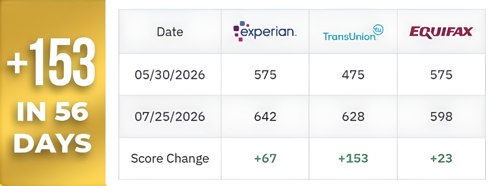Viewport: 496px width, 186px height.
Task: Click the TransUnion logo
Action: [x=353, y=33]
